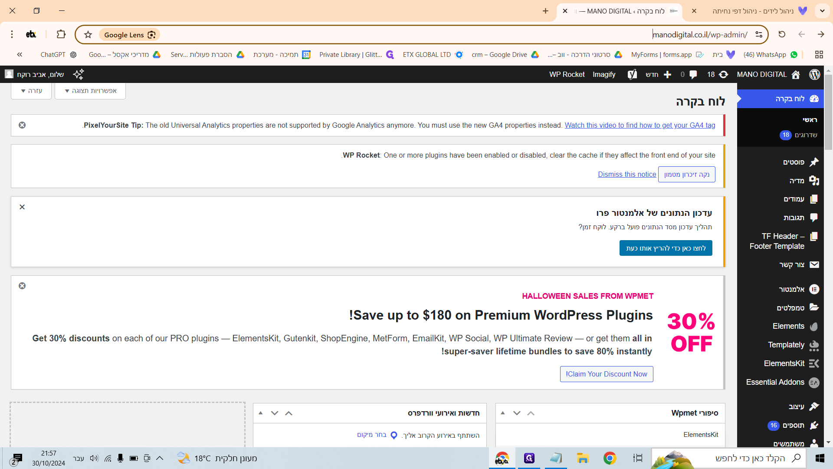
Task: Click the AI sparkle icon in admin bar
Action: click(79, 74)
